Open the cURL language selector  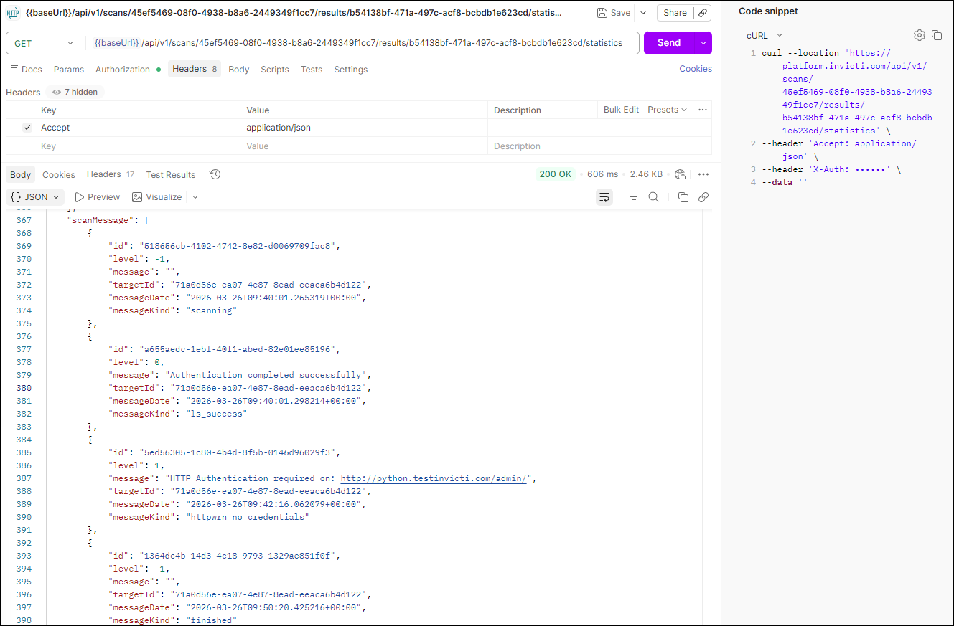pyautogui.click(x=764, y=35)
